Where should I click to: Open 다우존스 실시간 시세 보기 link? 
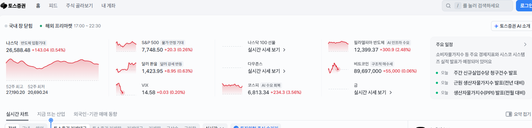coord(267,71)
